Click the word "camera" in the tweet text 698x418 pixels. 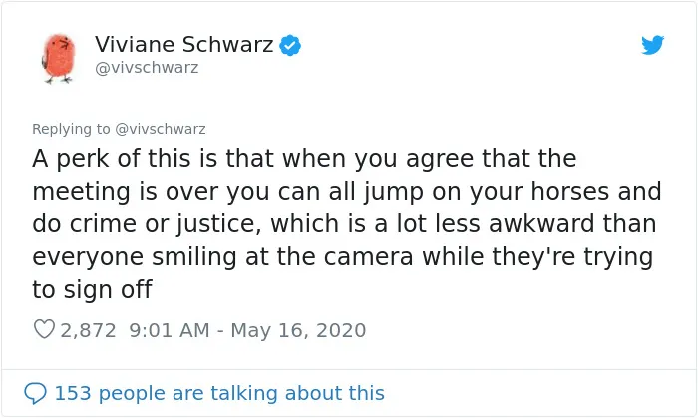(x=368, y=256)
